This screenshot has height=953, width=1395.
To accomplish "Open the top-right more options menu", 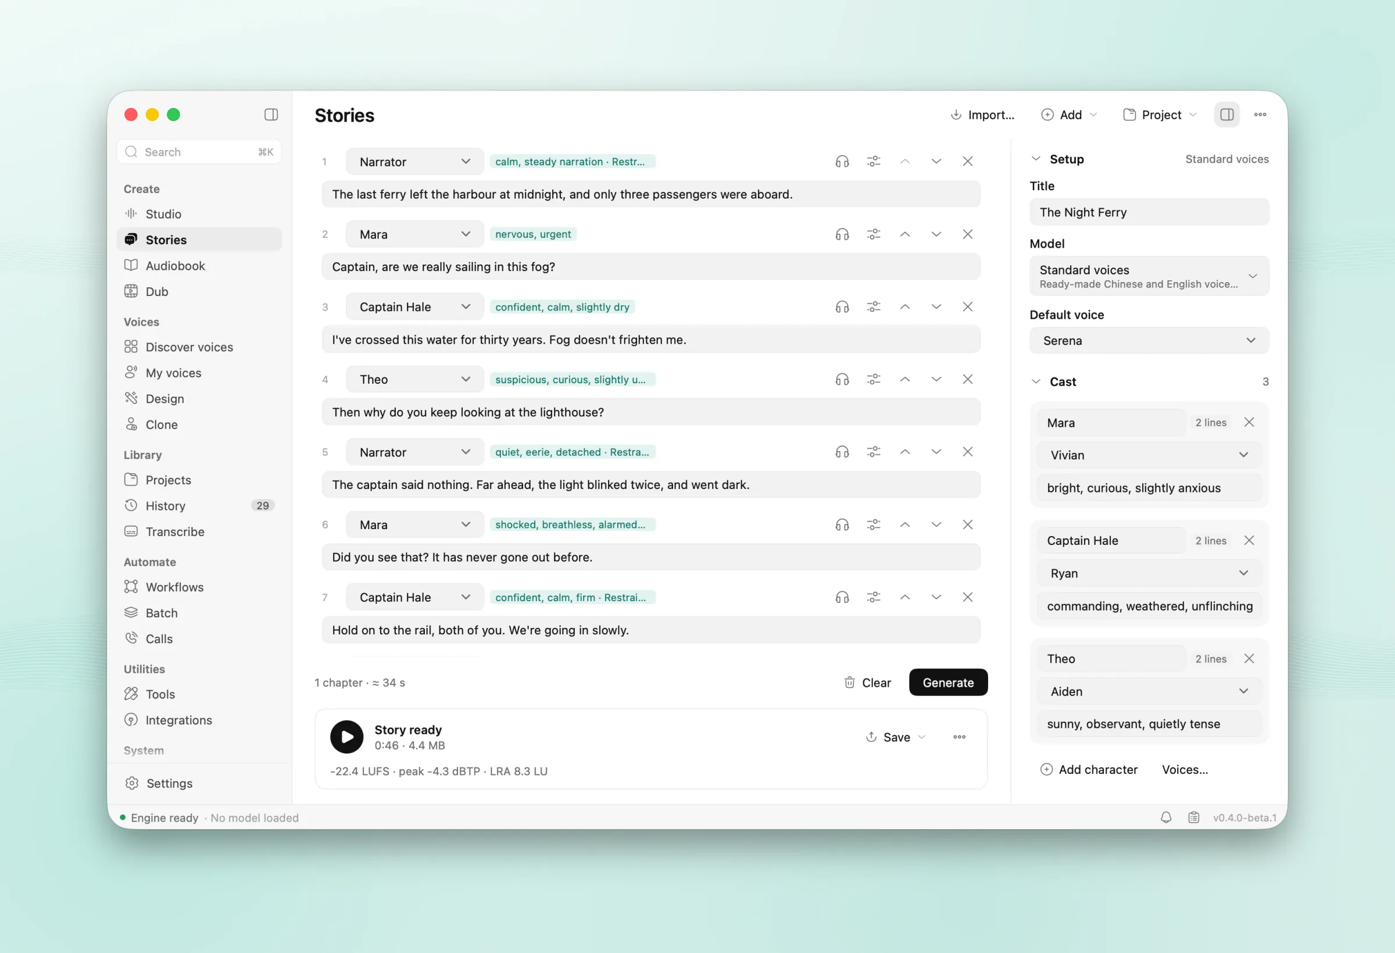I will pyautogui.click(x=1260, y=115).
